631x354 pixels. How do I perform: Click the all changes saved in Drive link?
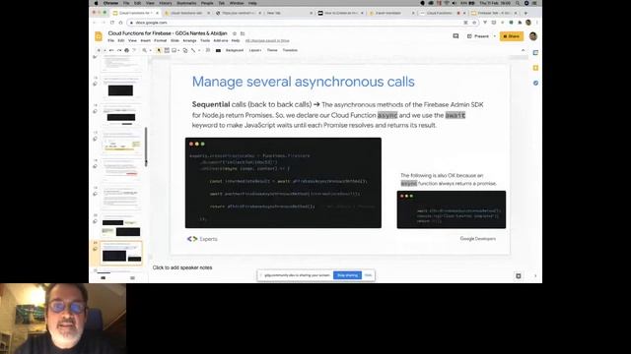(x=267, y=41)
